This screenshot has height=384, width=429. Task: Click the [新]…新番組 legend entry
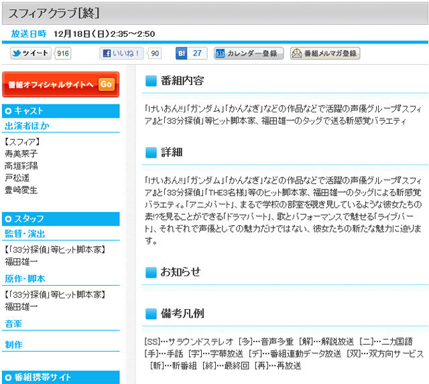pyautogui.click(x=173, y=365)
